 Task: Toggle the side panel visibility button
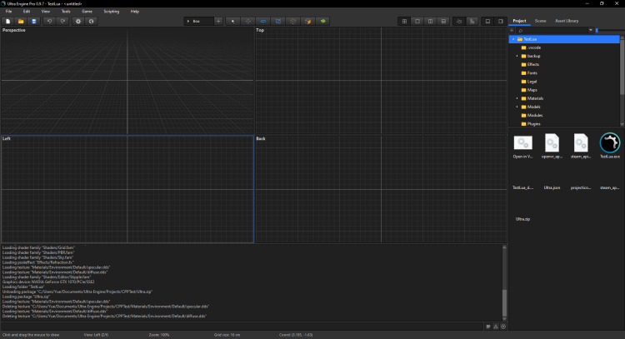pyautogui.click(x=501, y=21)
